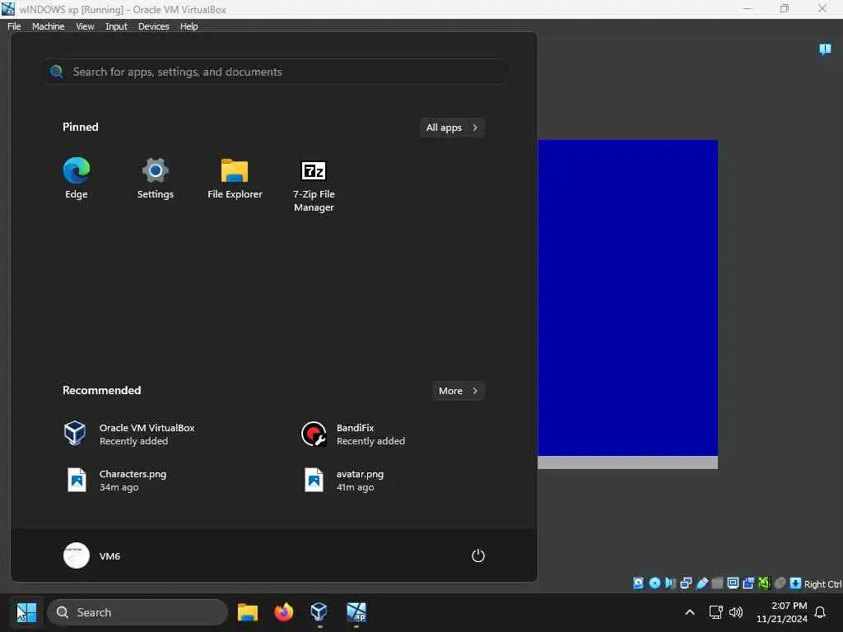The height and width of the screenshot is (632, 843).
Task: Open the VirtualBox notification center icon
Action: coord(825,49)
